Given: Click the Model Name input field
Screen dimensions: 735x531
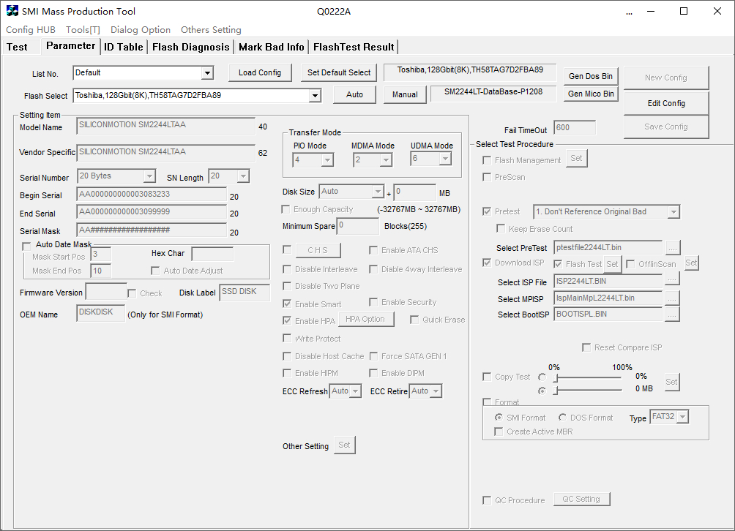Looking at the screenshot, I should pos(165,126).
